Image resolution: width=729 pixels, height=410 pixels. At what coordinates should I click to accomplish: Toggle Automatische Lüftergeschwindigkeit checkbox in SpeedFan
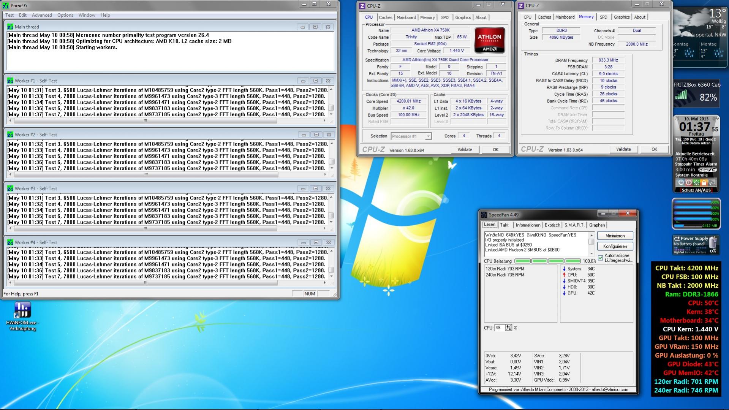point(600,258)
